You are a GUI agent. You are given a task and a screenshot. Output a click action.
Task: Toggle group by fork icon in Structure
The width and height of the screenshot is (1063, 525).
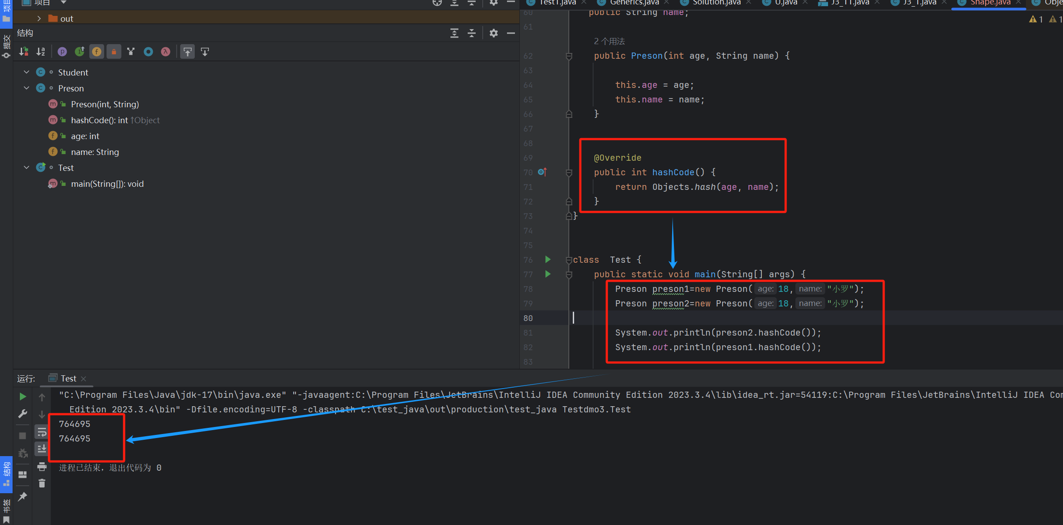[131, 52]
